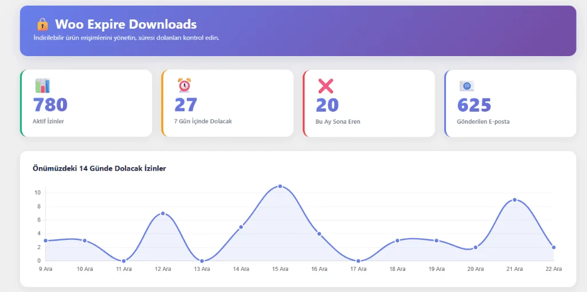587x292 pixels.
Task: Click the chart data point for 22 Ara
Action: coord(554,247)
